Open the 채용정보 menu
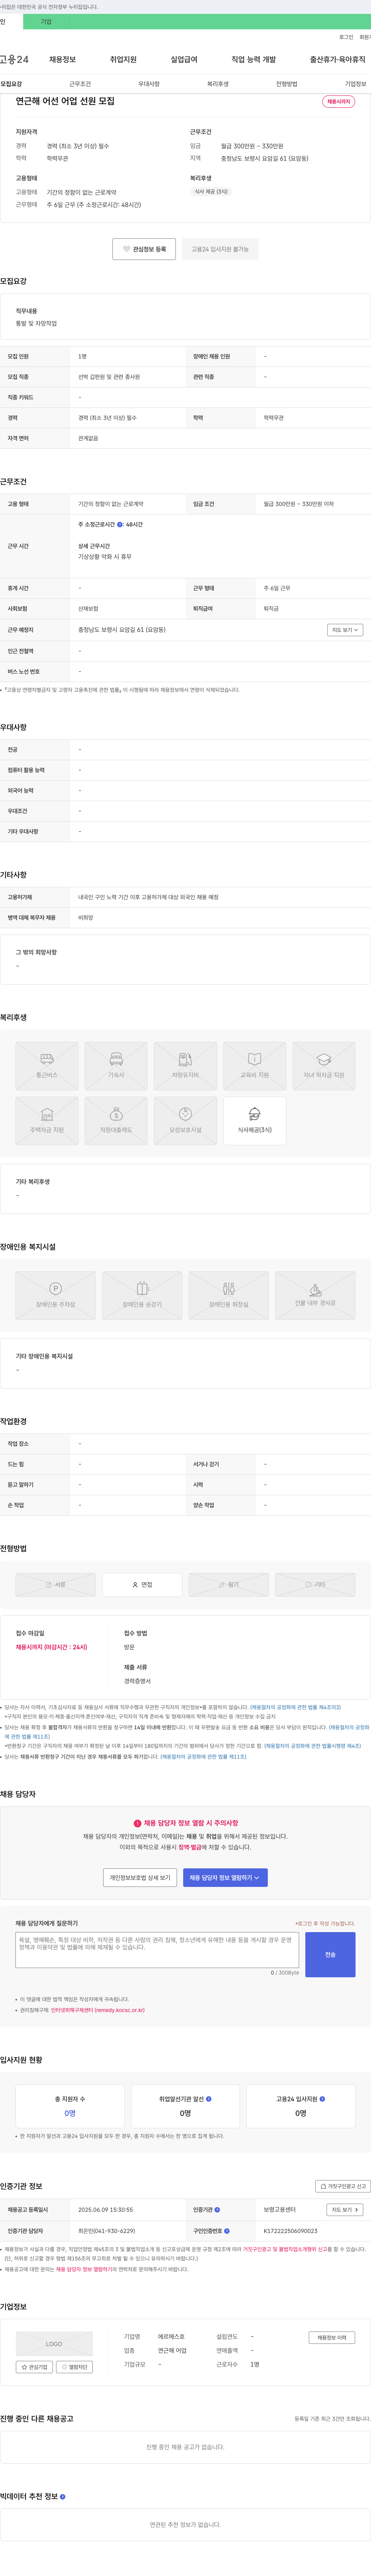 pyautogui.click(x=62, y=60)
